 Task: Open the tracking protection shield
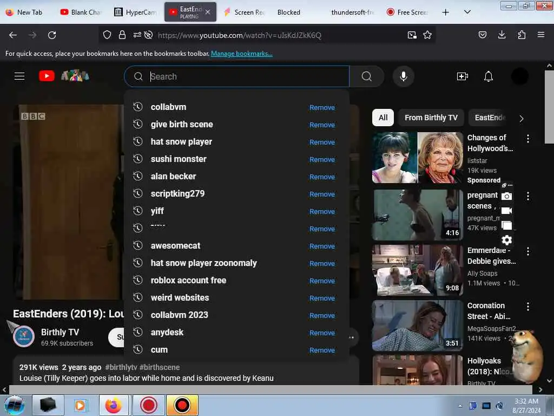(x=107, y=35)
